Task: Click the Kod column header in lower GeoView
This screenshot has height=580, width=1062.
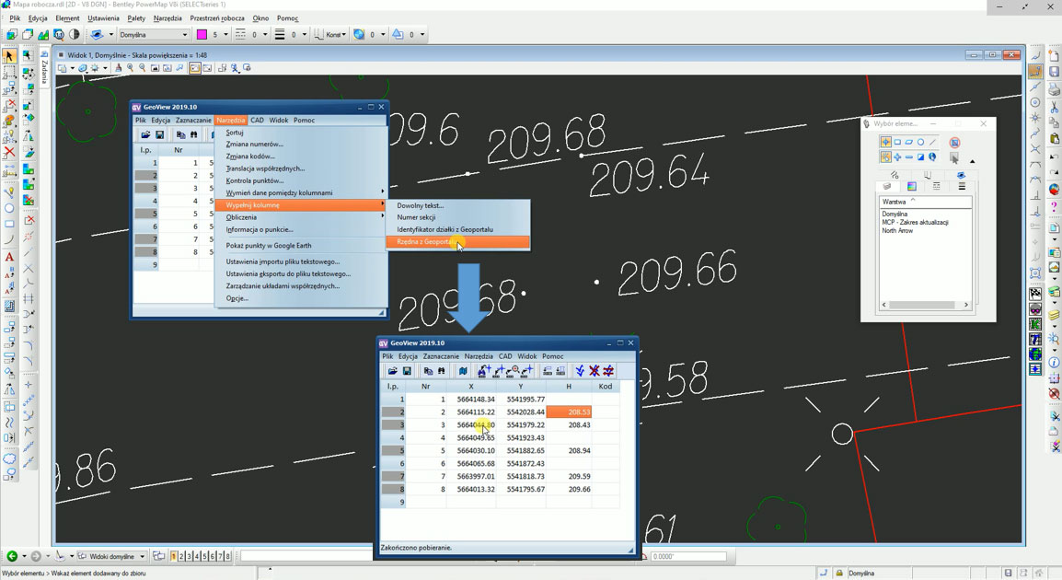Action: pos(606,387)
